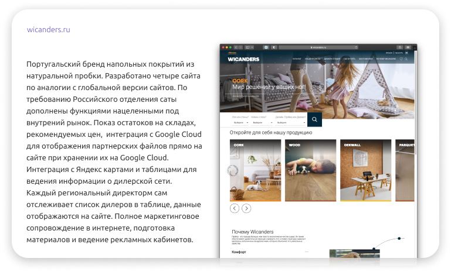Open the WOOD product card
451x272 pixels.
(310, 170)
